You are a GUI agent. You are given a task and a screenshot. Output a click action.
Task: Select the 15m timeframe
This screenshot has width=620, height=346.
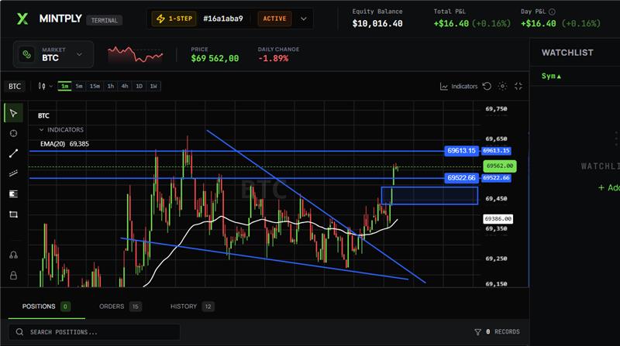tap(95, 86)
